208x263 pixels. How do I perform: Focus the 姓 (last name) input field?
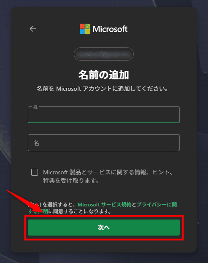coord(104,115)
